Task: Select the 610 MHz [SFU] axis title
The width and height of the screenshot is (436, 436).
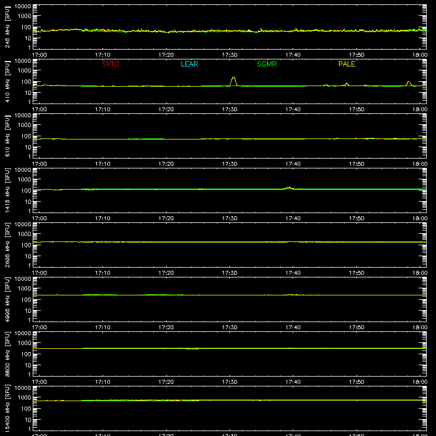Action: tap(8, 136)
